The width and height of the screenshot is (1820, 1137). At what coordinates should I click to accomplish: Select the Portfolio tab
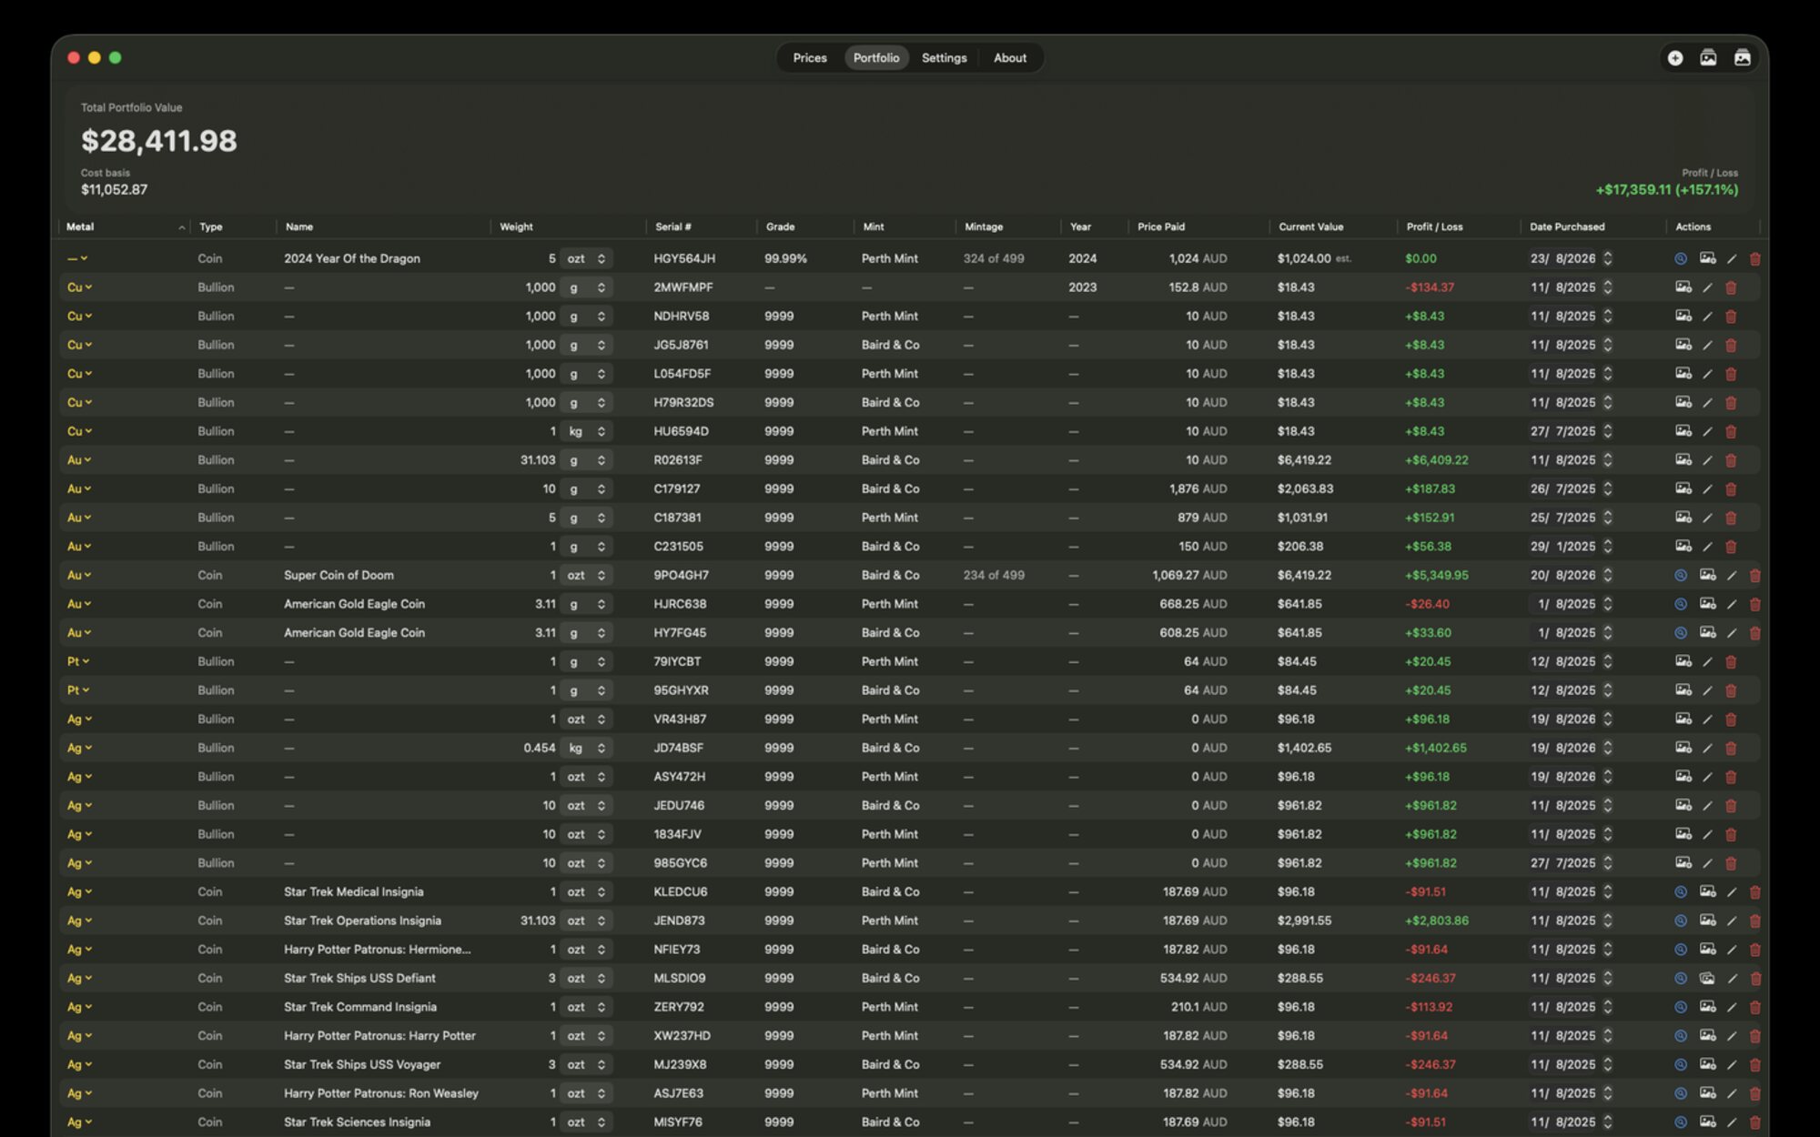pyautogui.click(x=876, y=57)
